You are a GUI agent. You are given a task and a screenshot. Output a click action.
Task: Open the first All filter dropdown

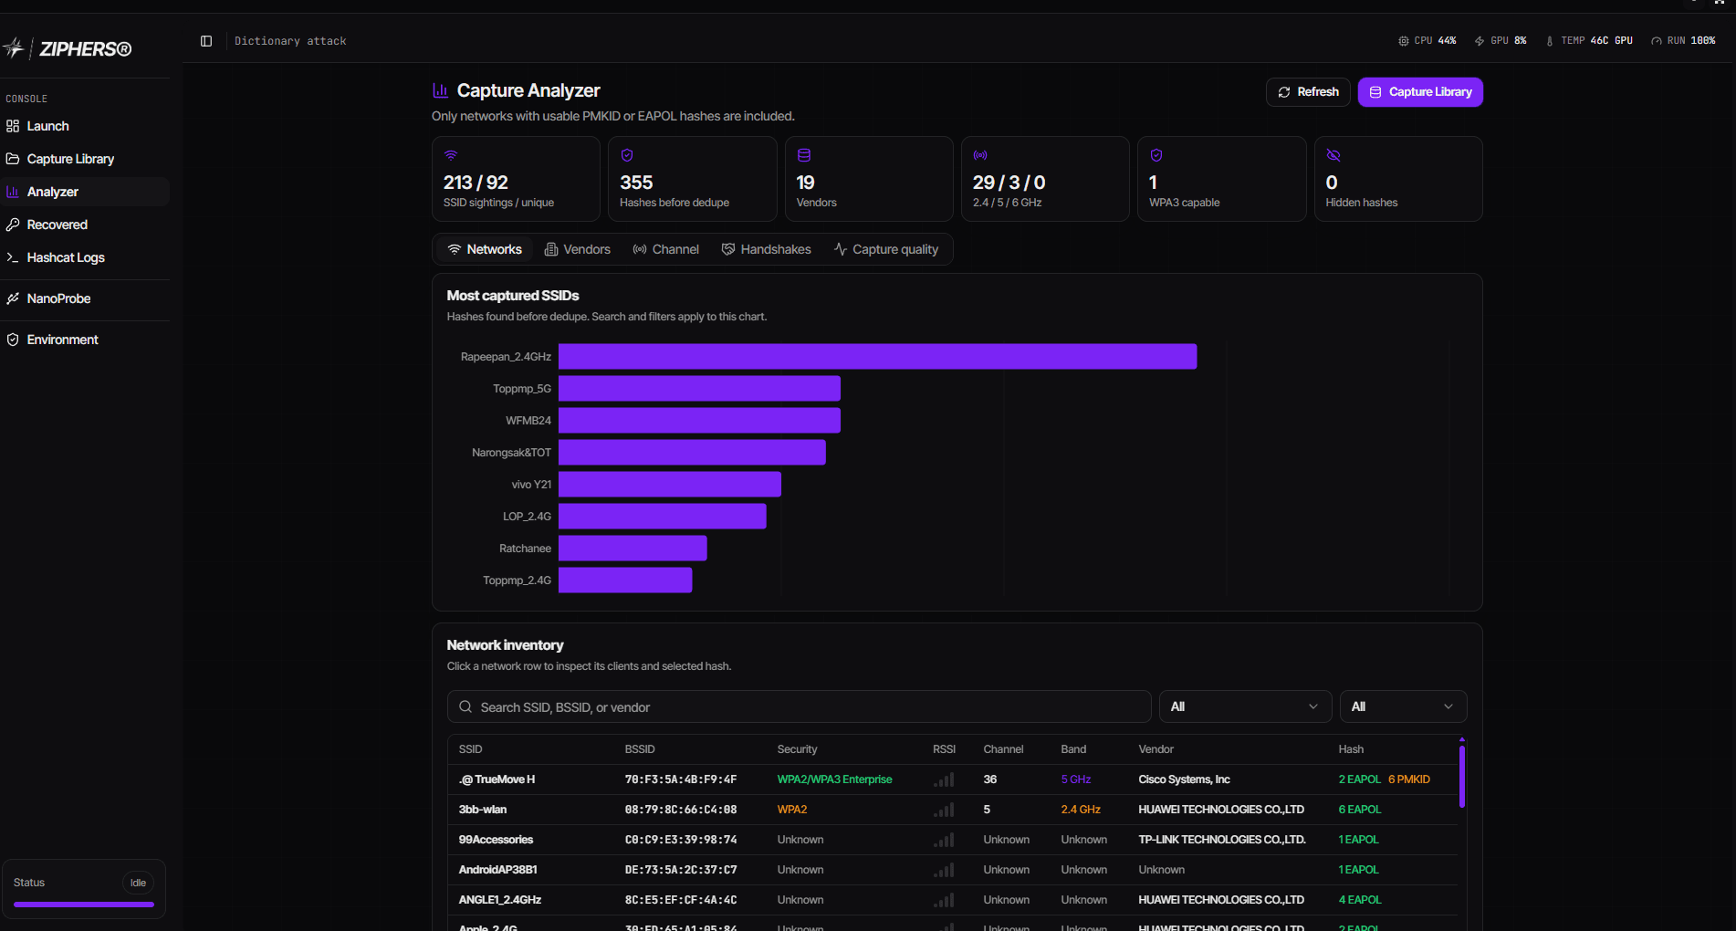[x=1245, y=706]
